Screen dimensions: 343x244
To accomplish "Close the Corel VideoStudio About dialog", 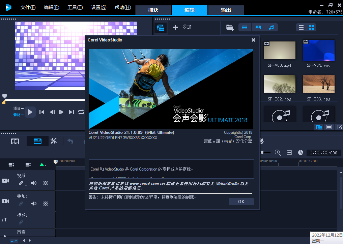I will 253,40.
